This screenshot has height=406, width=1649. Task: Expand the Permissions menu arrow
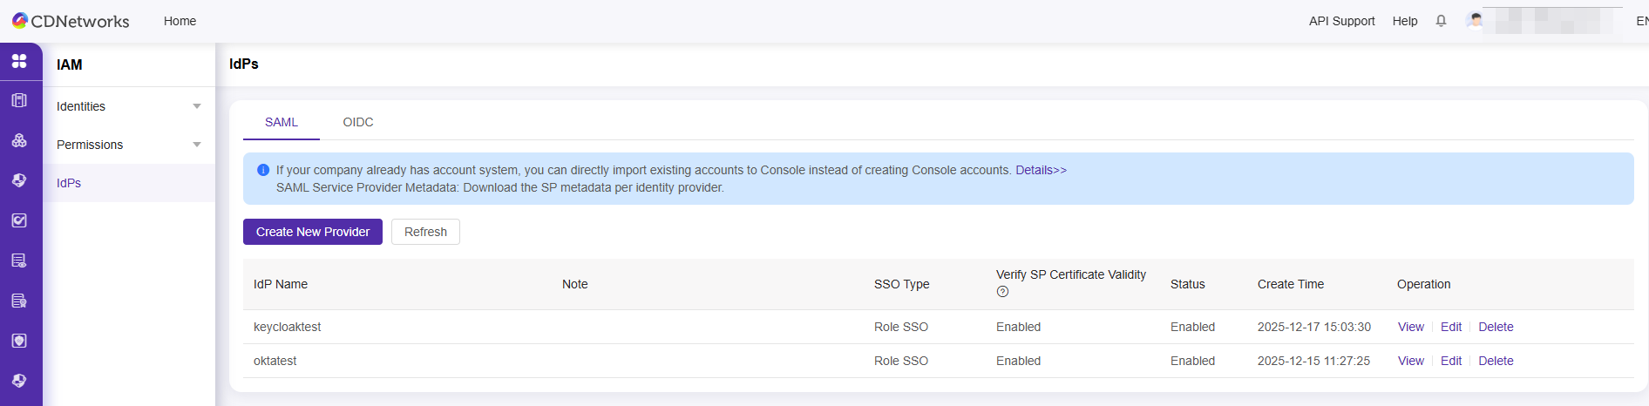(197, 145)
